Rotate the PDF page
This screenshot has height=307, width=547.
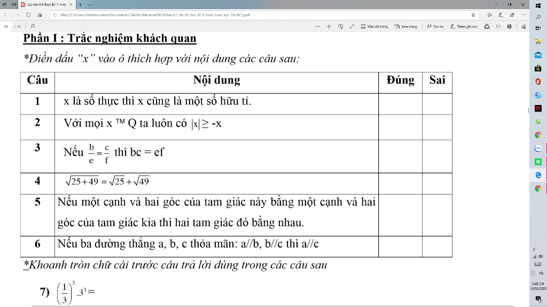click(340, 27)
